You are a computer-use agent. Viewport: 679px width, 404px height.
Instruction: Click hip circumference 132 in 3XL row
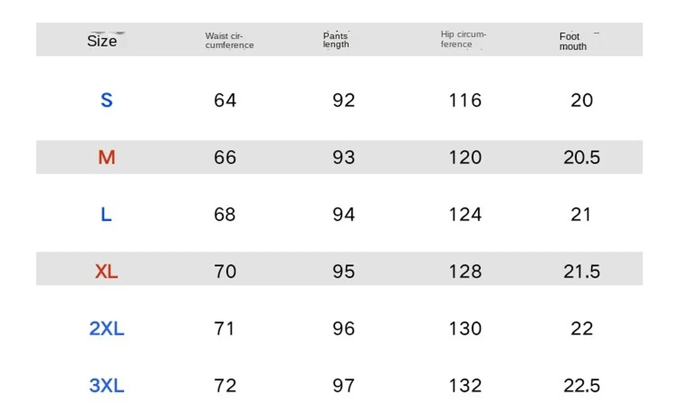[465, 386]
